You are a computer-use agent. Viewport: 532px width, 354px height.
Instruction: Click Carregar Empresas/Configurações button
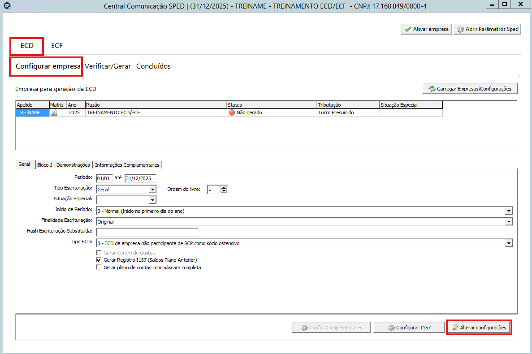(x=470, y=89)
